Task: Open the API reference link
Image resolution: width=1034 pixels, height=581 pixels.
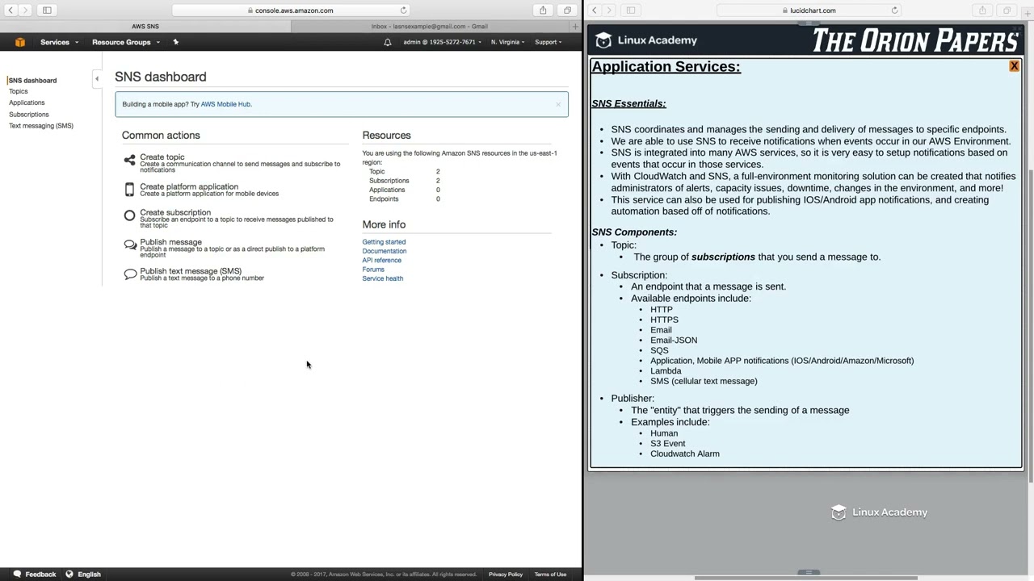Action: pos(381,261)
